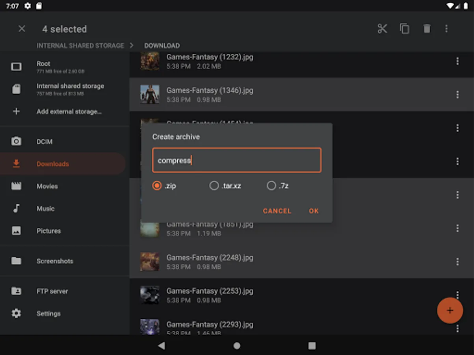Go to Internal Shared Storage breadcrumb
The image size is (474, 355).
point(80,46)
